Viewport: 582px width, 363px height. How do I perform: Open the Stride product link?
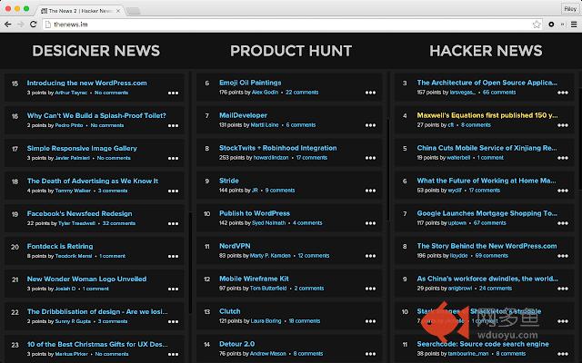[229, 181]
